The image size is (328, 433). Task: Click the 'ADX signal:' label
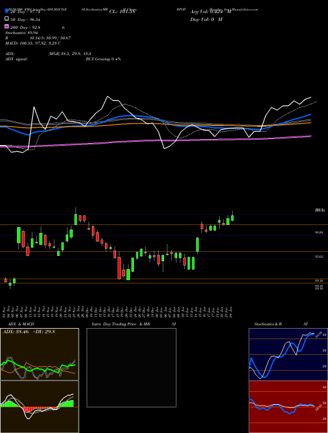[16, 59]
